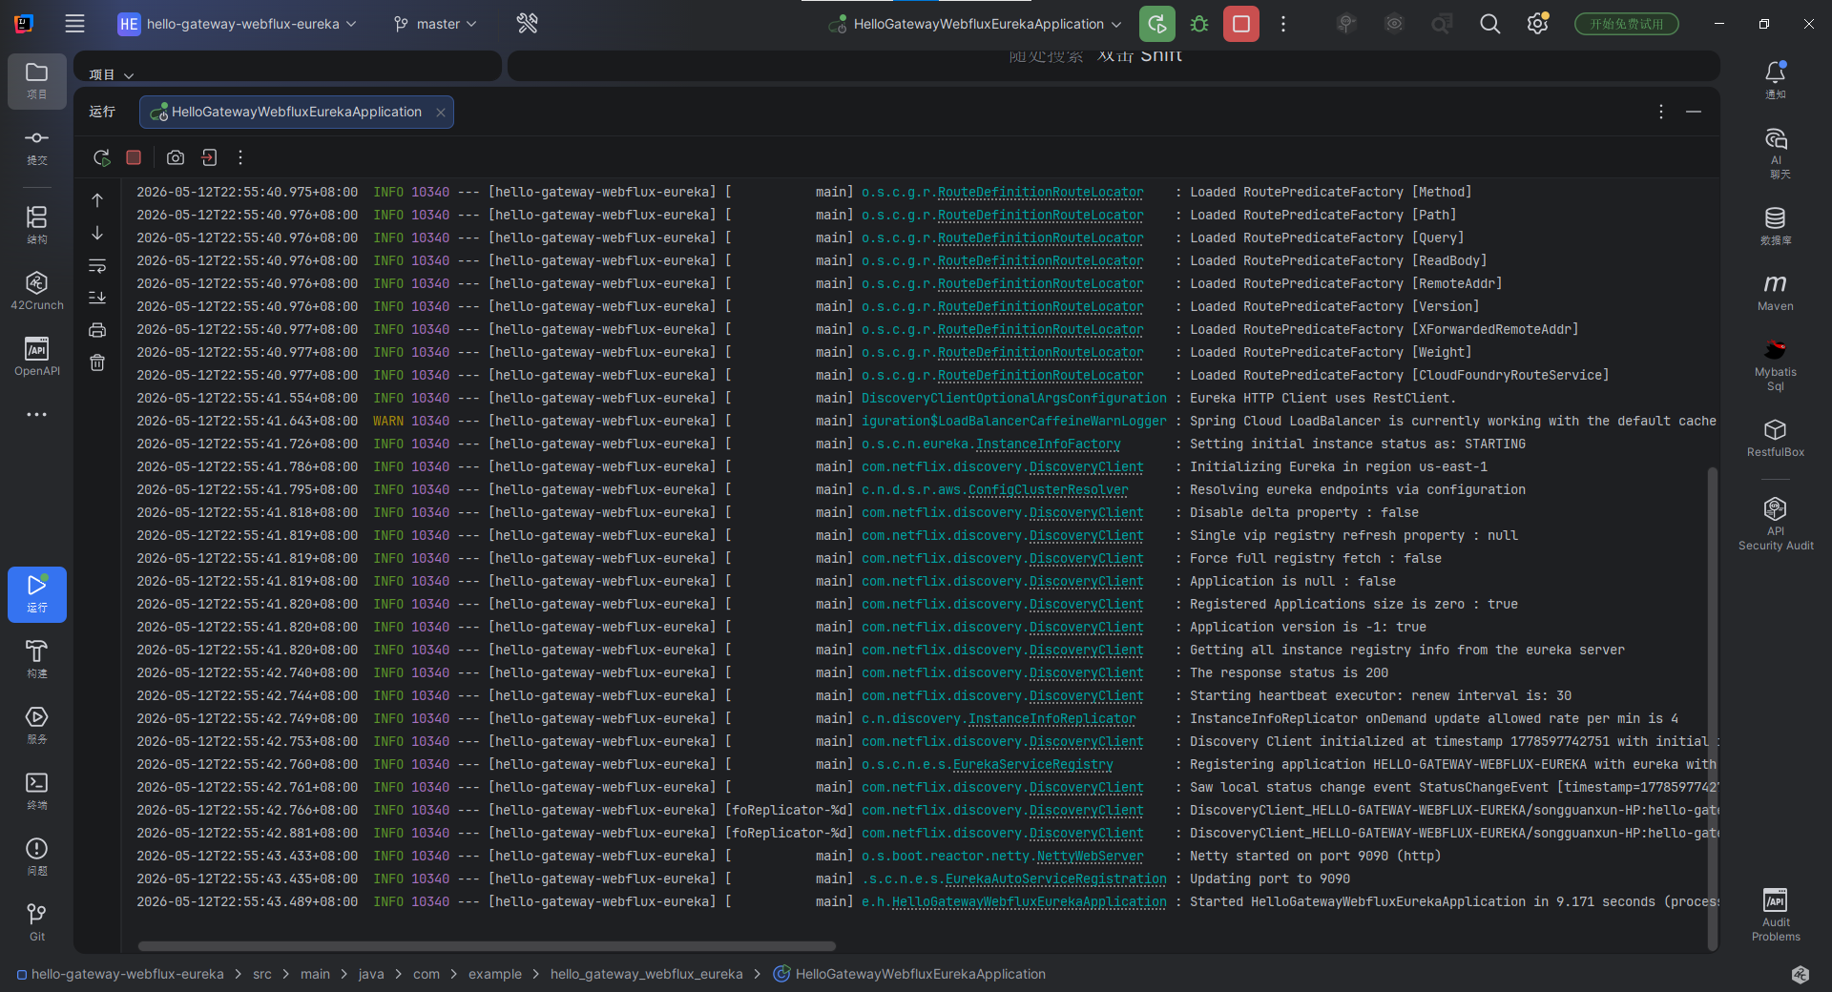Toggle soft-wrap for console output
The height and width of the screenshot is (992, 1832).
coord(97,265)
